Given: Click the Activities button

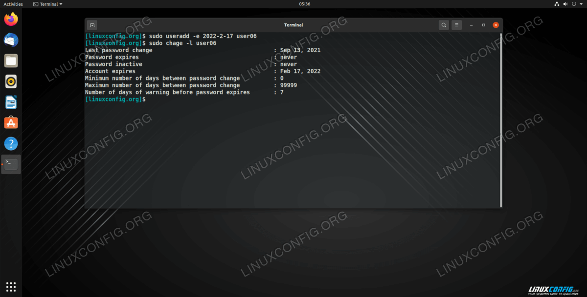Looking at the screenshot, I should 13,4.
